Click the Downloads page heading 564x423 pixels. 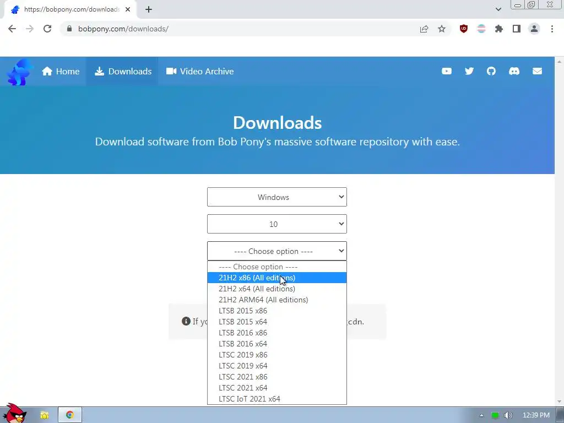278,123
